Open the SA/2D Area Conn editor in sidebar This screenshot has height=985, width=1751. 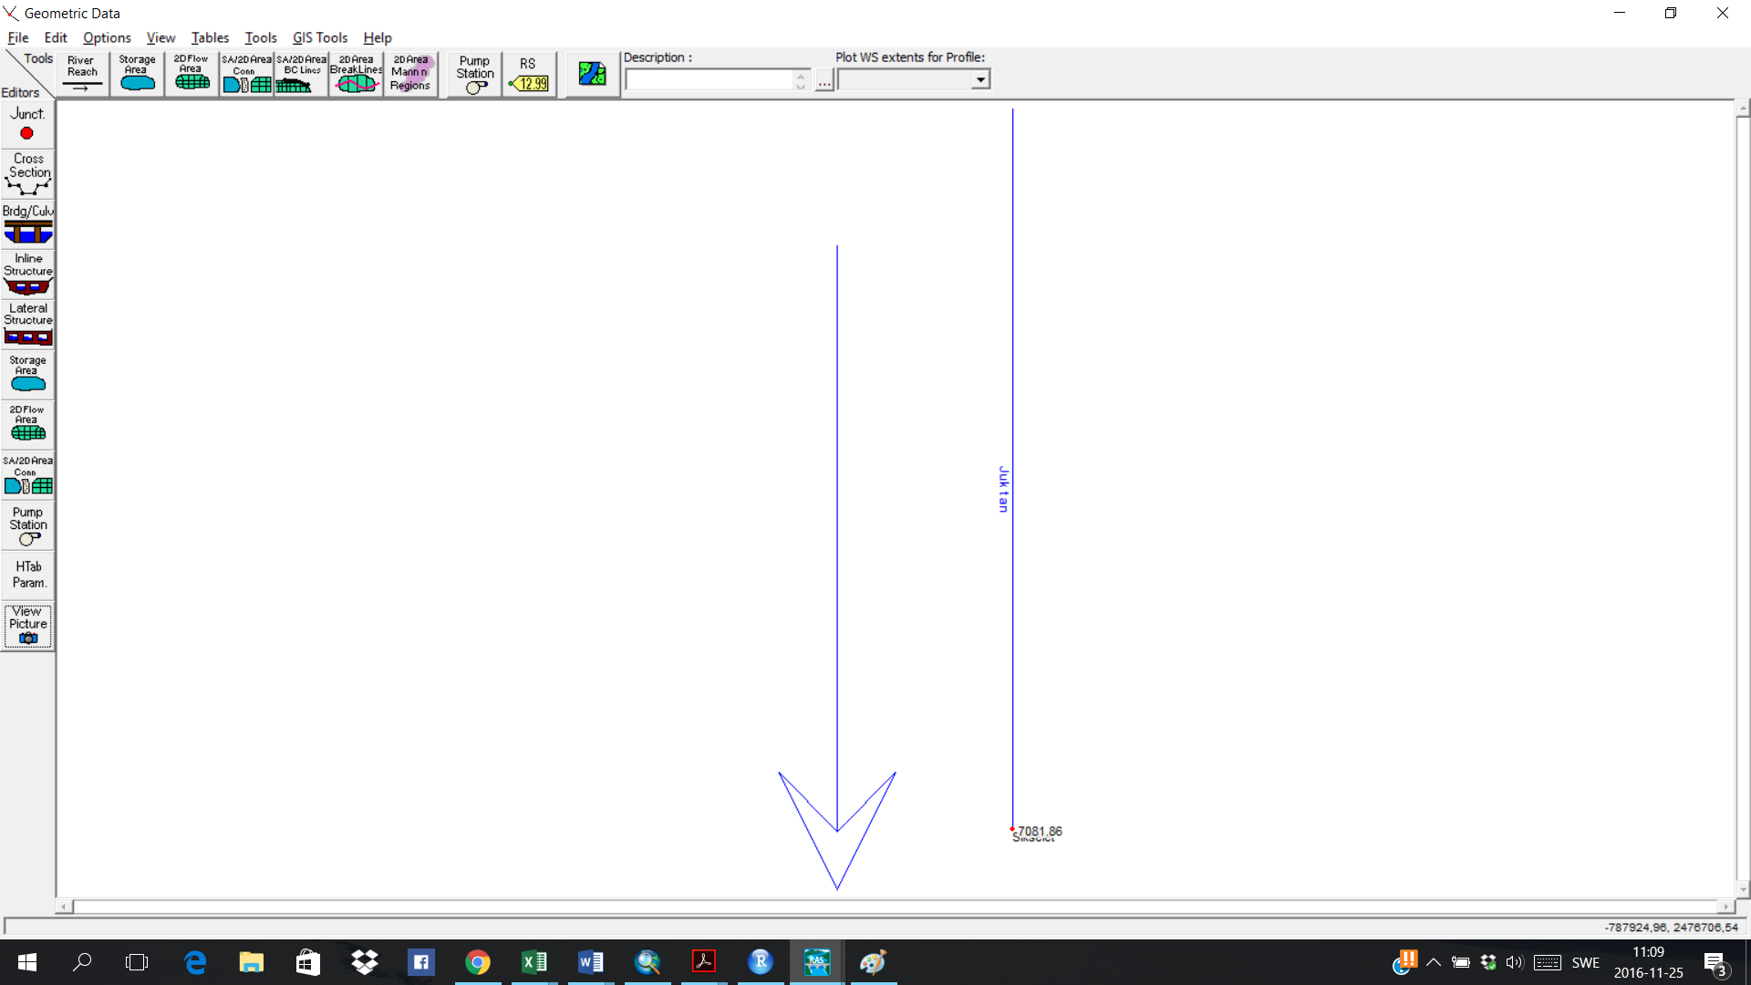27,475
